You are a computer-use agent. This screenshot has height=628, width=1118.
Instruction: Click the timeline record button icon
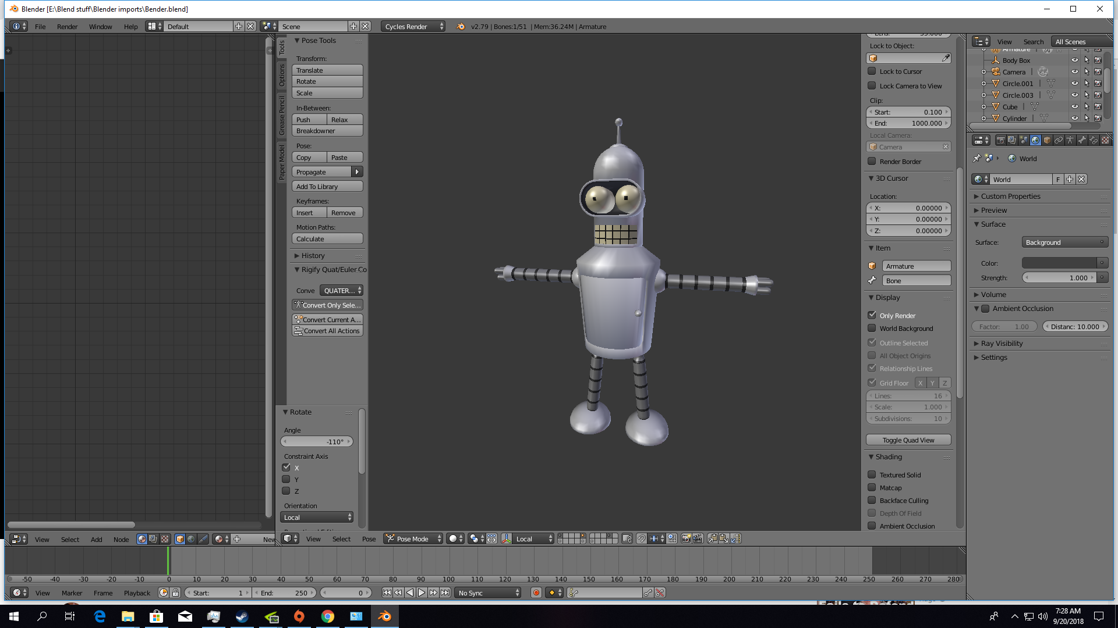point(536,593)
